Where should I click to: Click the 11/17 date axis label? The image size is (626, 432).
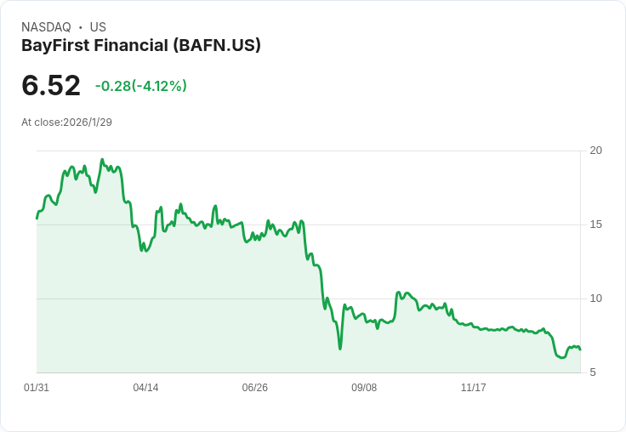474,387
